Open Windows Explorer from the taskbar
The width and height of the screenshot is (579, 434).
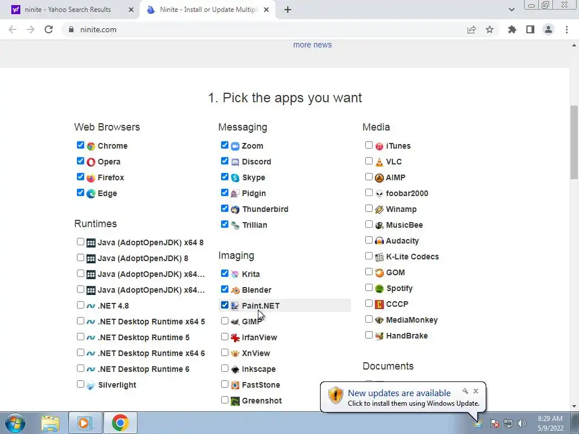50,423
